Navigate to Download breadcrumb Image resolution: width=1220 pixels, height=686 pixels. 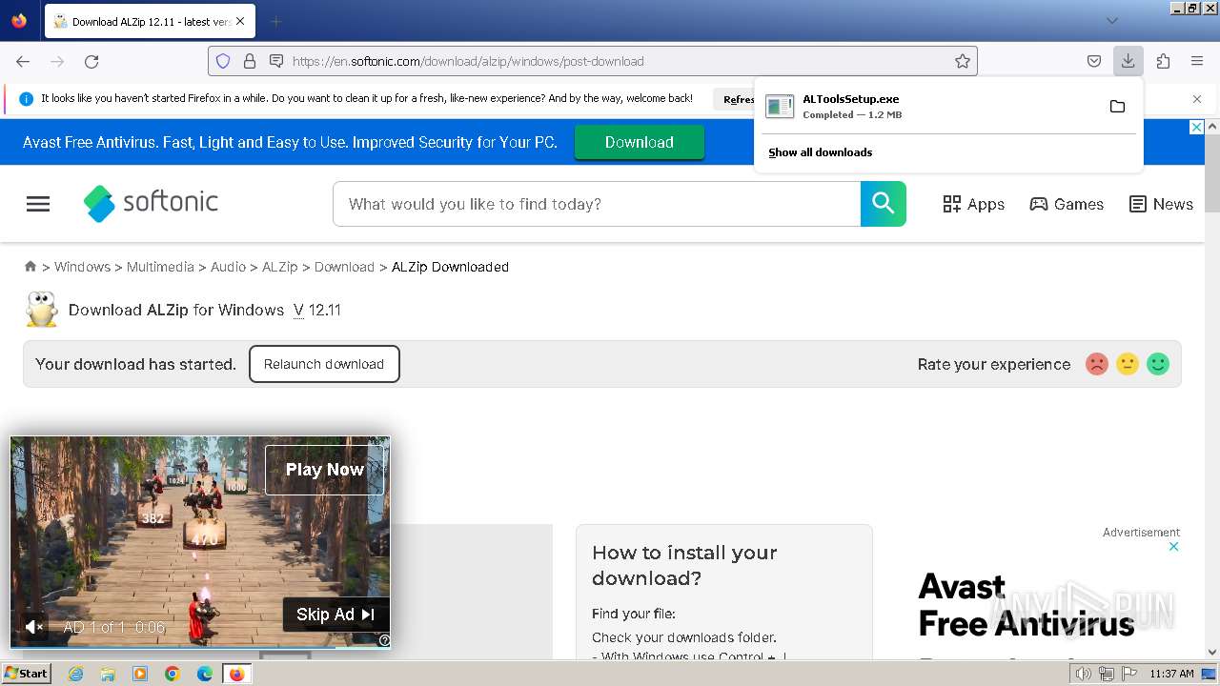coord(344,267)
